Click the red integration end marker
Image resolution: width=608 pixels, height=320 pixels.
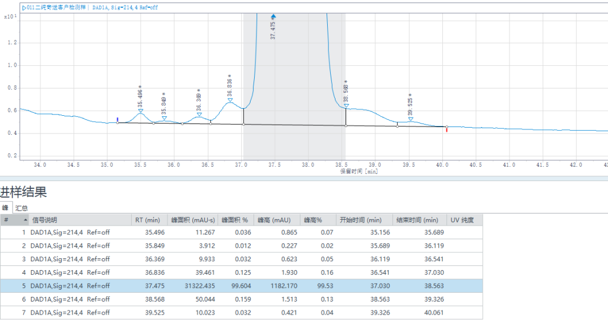446,129
